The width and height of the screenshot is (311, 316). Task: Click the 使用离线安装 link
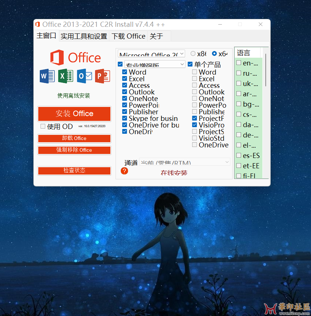(74, 96)
